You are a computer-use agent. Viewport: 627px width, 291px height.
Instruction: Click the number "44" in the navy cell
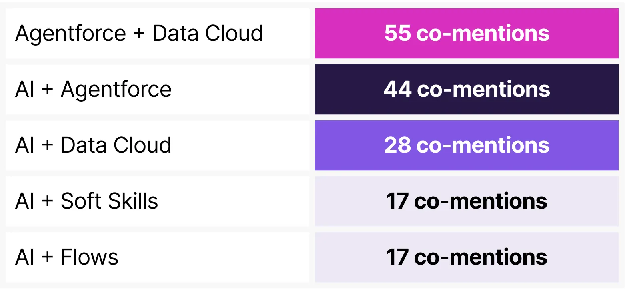coord(397,89)
